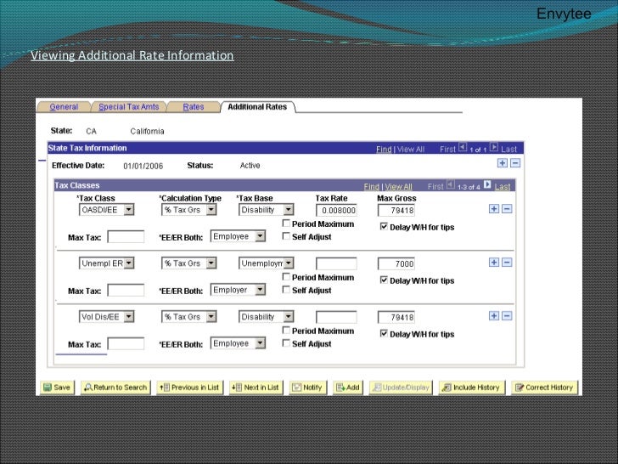This screenshot has height=464, width=618.
Task: Toggle Self Adjust for OASDI/EE
Action: pyautogui.click(x=287, y=236)
